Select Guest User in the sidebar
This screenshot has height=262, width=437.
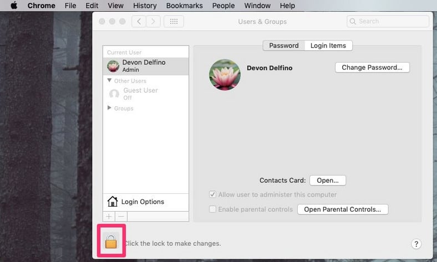[146, 94]
